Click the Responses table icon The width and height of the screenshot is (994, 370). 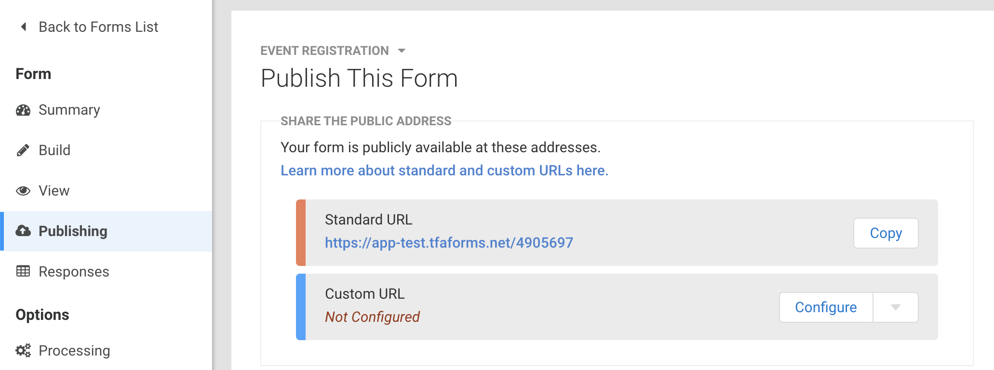pyautogui.click(x=23, y=271)
